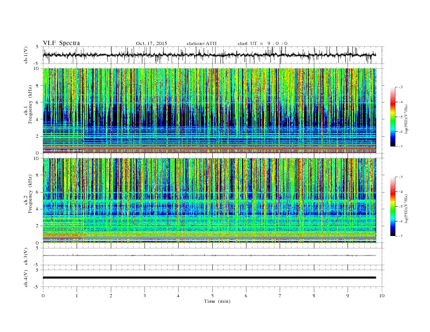The width and height of the screenshot is (430, 332).
Task: Click the time axis tick label "9"
Action: pos(347,296)
